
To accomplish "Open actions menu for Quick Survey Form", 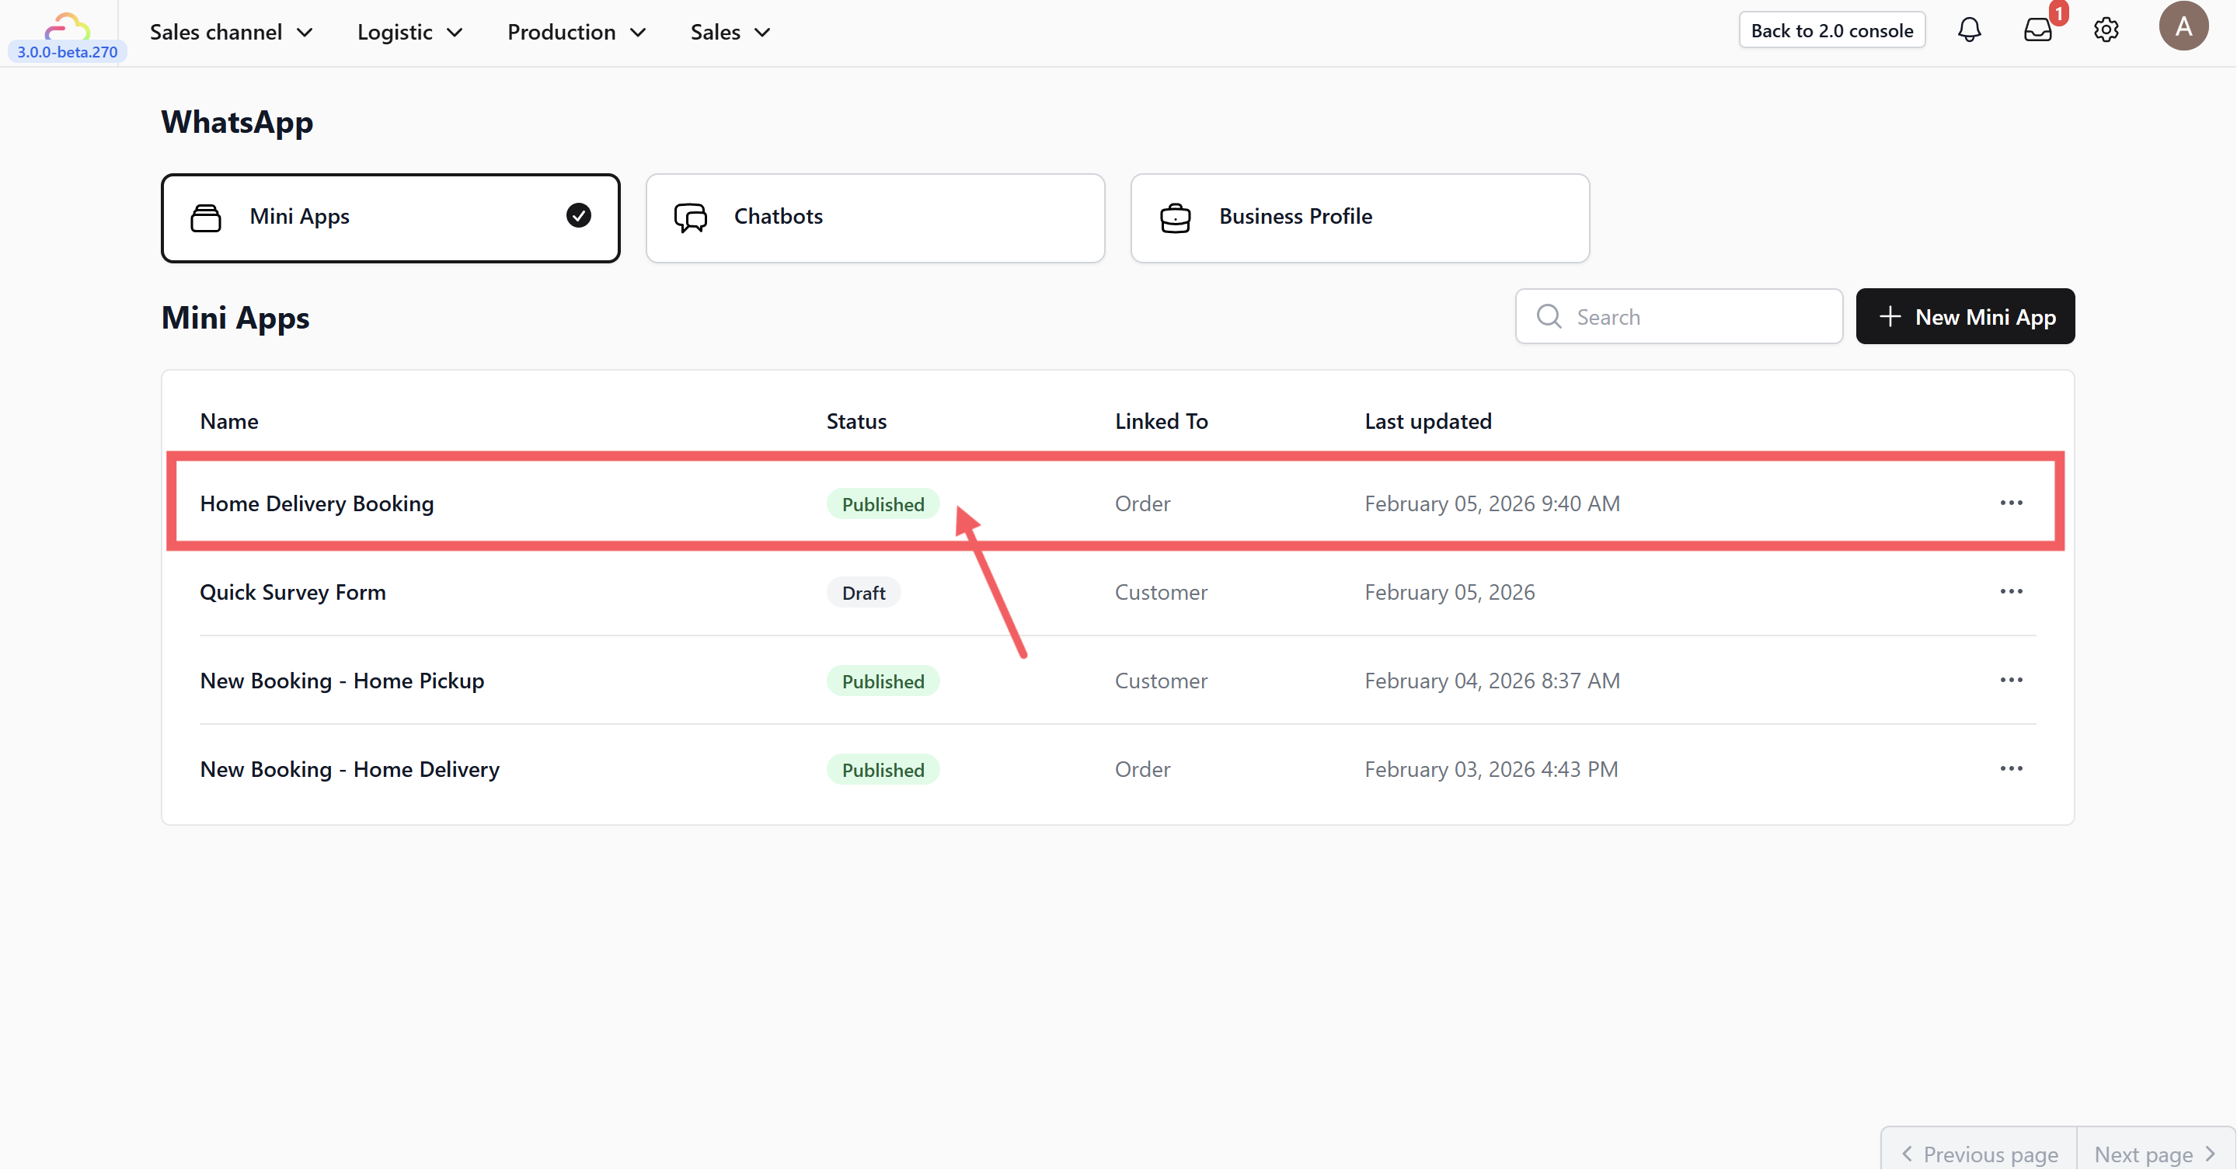I will (2010, 592).
